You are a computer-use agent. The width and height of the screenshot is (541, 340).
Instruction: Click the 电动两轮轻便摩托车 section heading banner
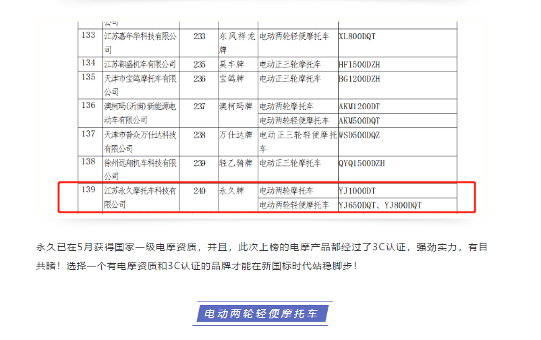pos(262,314)
